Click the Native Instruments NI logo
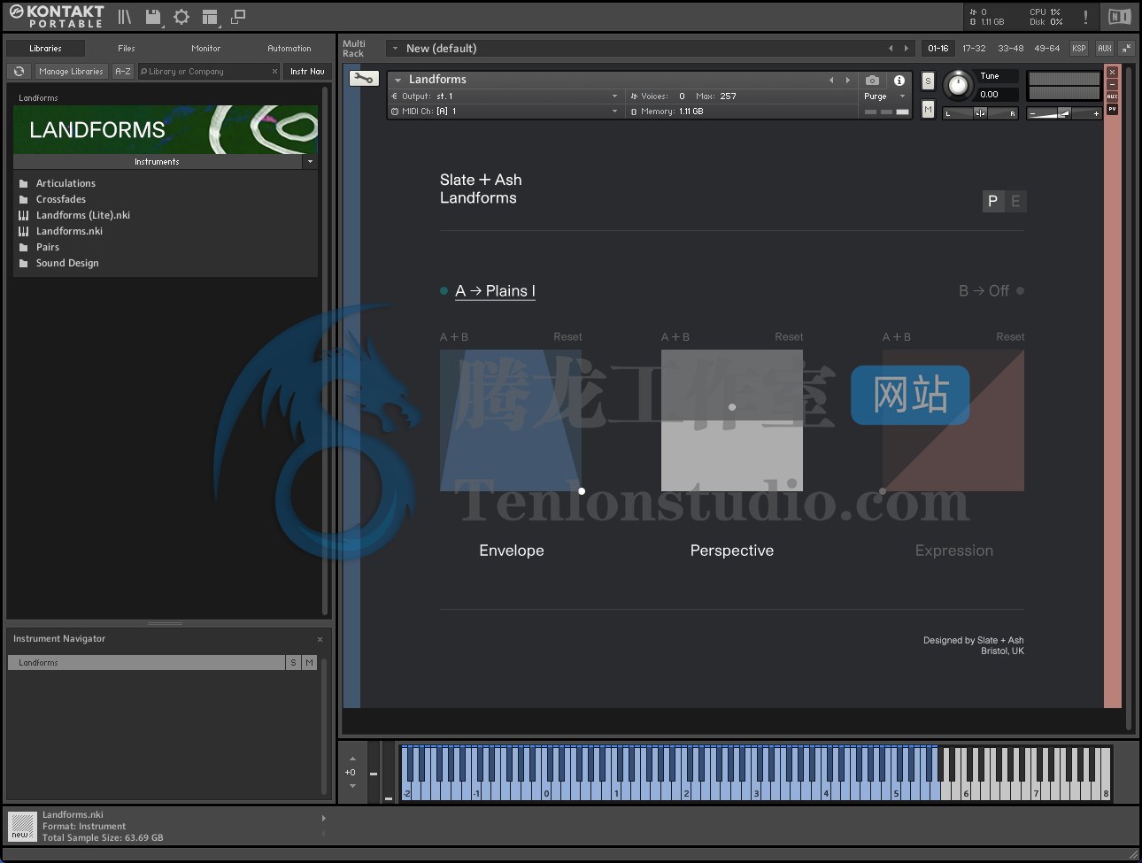Screen dimensions: 1142x863 coord(1119,17)
